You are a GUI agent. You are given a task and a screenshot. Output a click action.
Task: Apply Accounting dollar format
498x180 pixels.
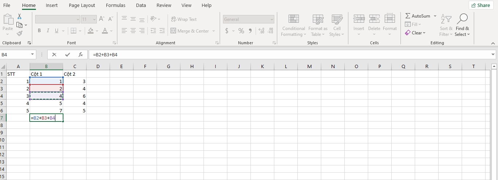[227, 31]
